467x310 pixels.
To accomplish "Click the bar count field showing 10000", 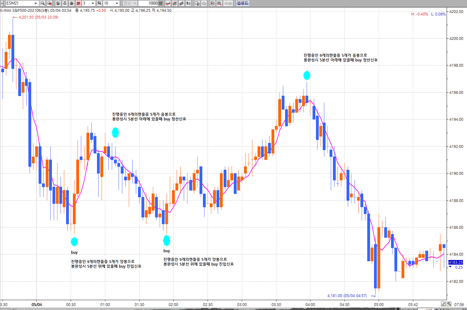I will coord(148,3).
